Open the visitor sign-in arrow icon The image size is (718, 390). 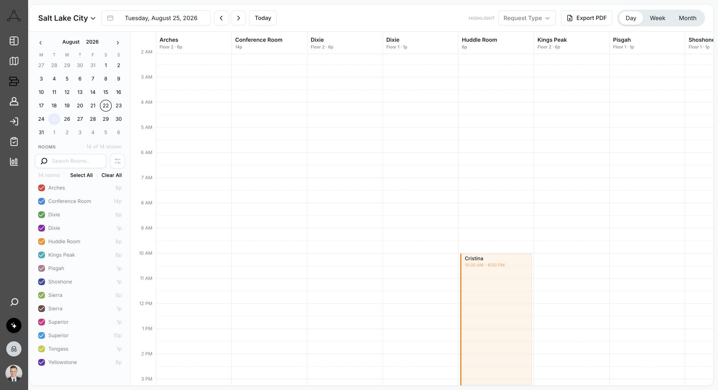click(x=14, y=121)
